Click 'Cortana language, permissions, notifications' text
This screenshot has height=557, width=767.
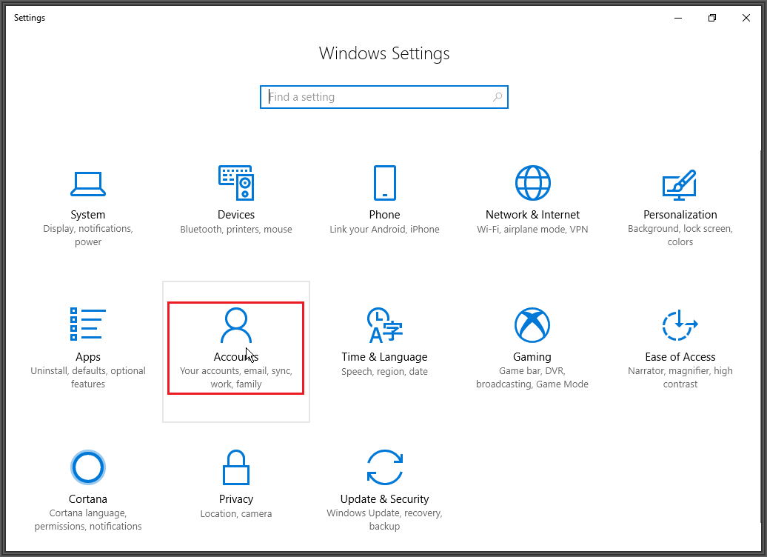88,520
